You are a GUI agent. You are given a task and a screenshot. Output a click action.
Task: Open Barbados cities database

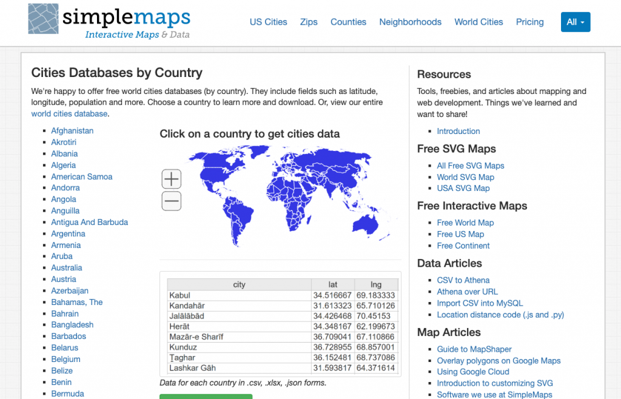coord(69,336)
